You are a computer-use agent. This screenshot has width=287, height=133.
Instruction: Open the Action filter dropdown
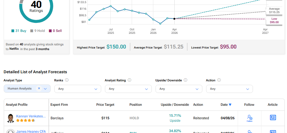[x=229, y=89]
